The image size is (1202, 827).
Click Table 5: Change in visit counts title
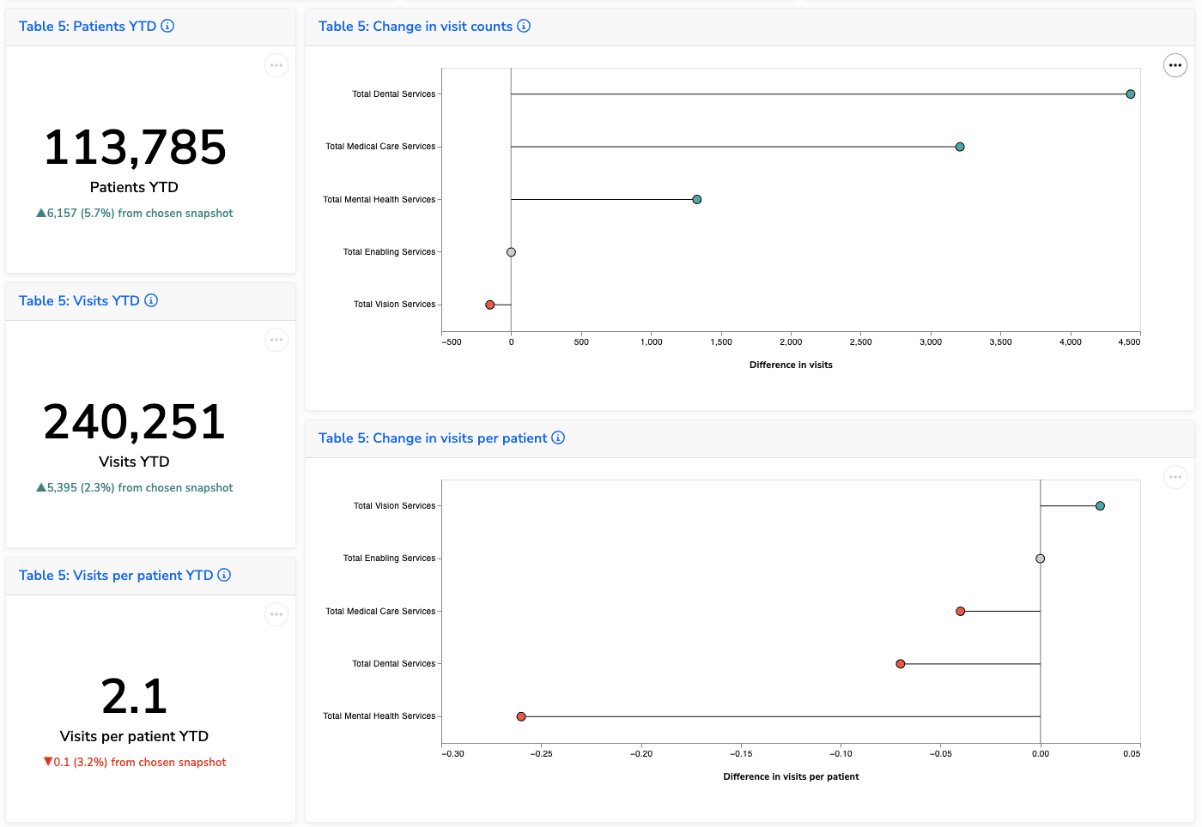coord(415,27)
